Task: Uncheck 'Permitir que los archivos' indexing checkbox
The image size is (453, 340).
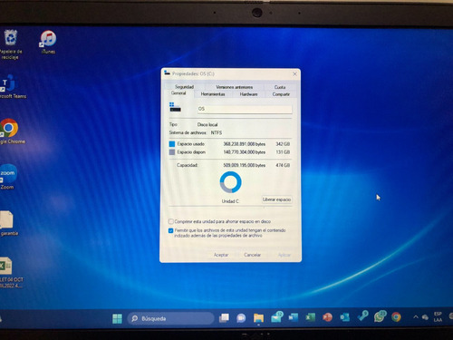Action: coord(171,230)
